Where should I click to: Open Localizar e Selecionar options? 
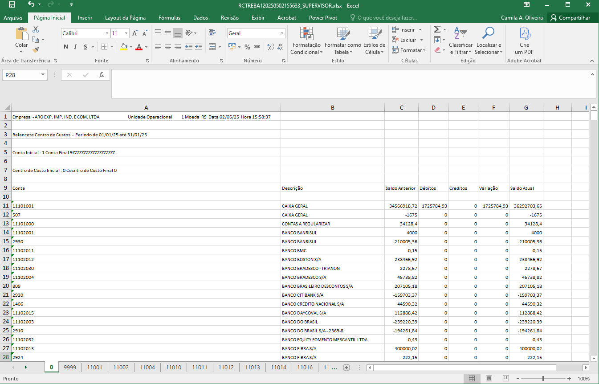pyautogui.click(x=489, y=41)
